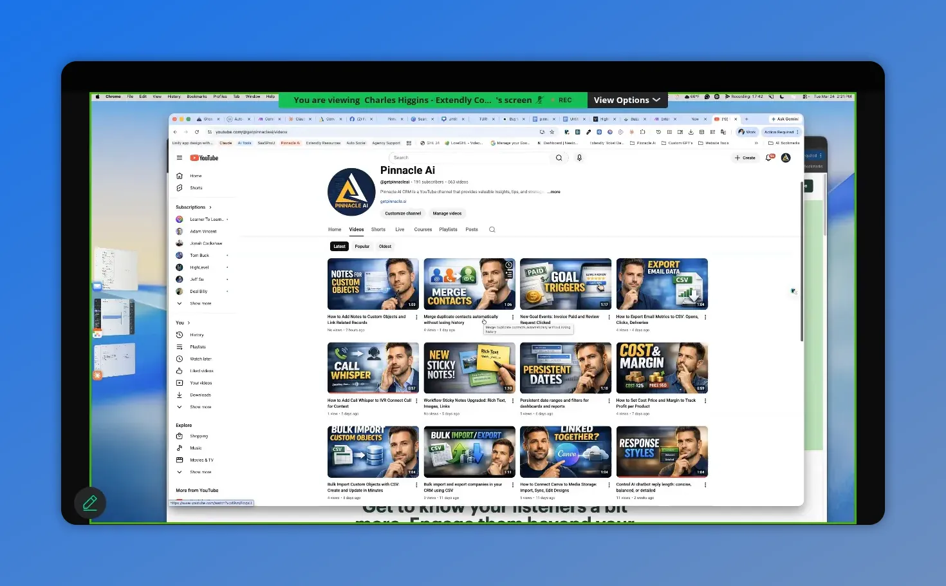The width and height of the screenshot is (946, 586).
Task: Open the YouTube guide hamburger menu
Action: pos(179,157)
